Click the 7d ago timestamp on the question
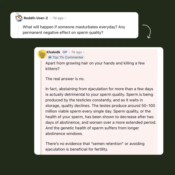The width and height of the screenshot is (175, 175). 58,18
